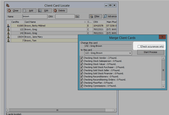Uncheck Checking Reconditioners item
169x115 pixels.
tap(82, 77)
